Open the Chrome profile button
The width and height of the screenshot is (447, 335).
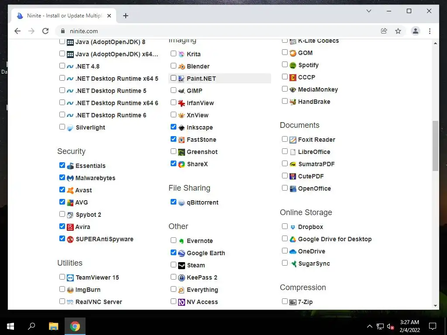416,31
